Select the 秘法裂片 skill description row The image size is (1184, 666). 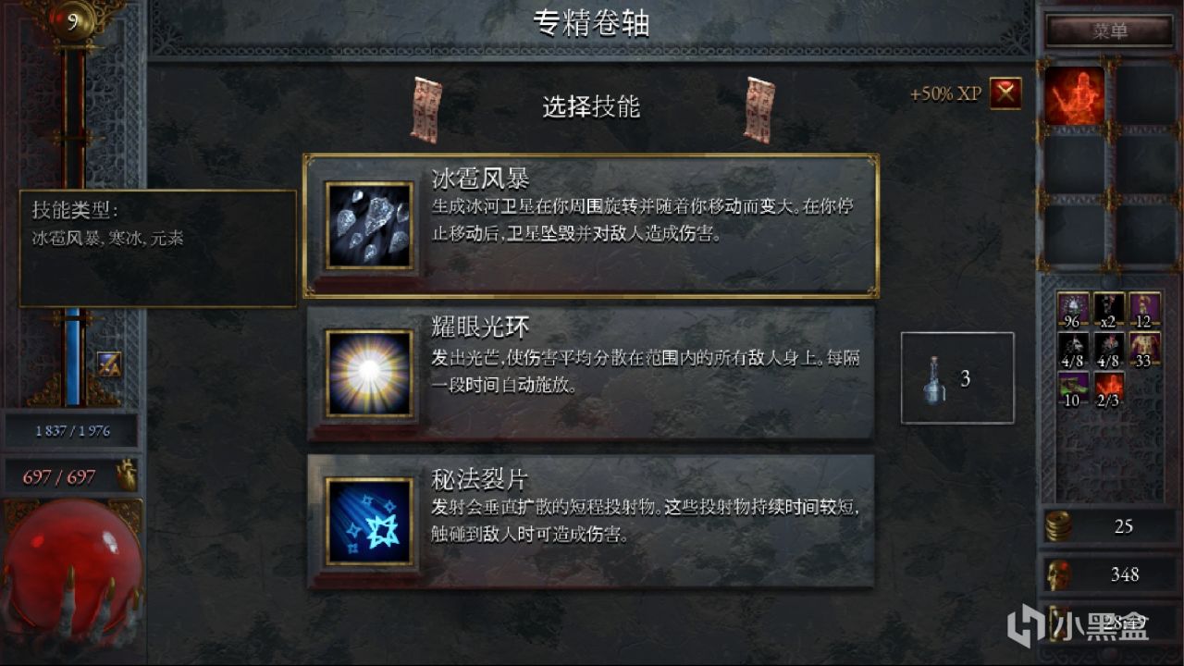(590, 521)
